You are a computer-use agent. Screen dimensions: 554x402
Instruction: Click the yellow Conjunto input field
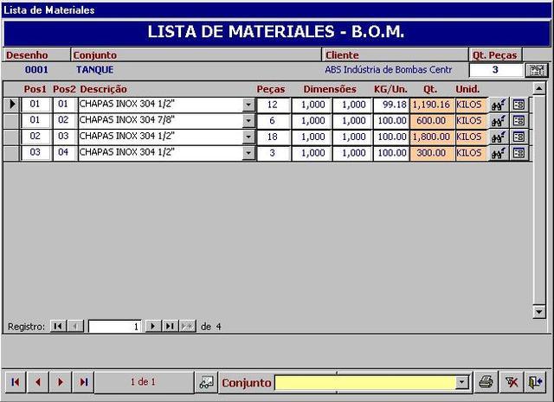(365, 383)
